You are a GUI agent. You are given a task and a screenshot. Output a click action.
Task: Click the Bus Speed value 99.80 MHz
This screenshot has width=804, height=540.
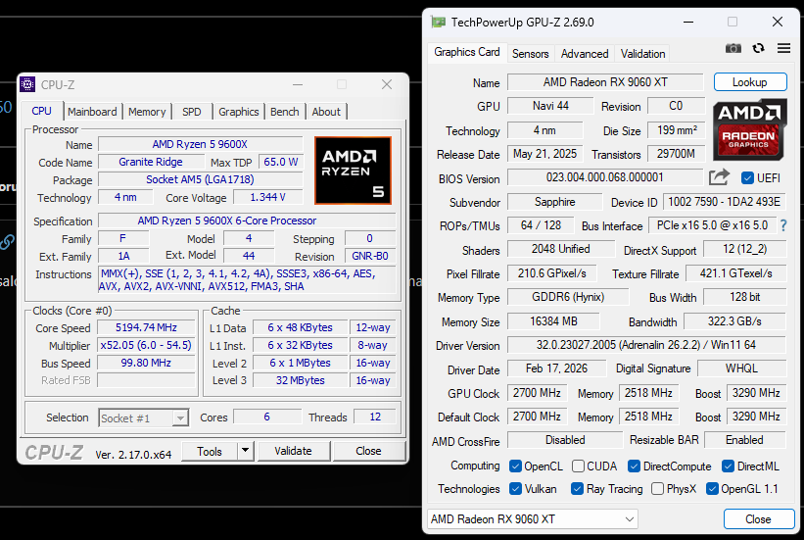146,363
